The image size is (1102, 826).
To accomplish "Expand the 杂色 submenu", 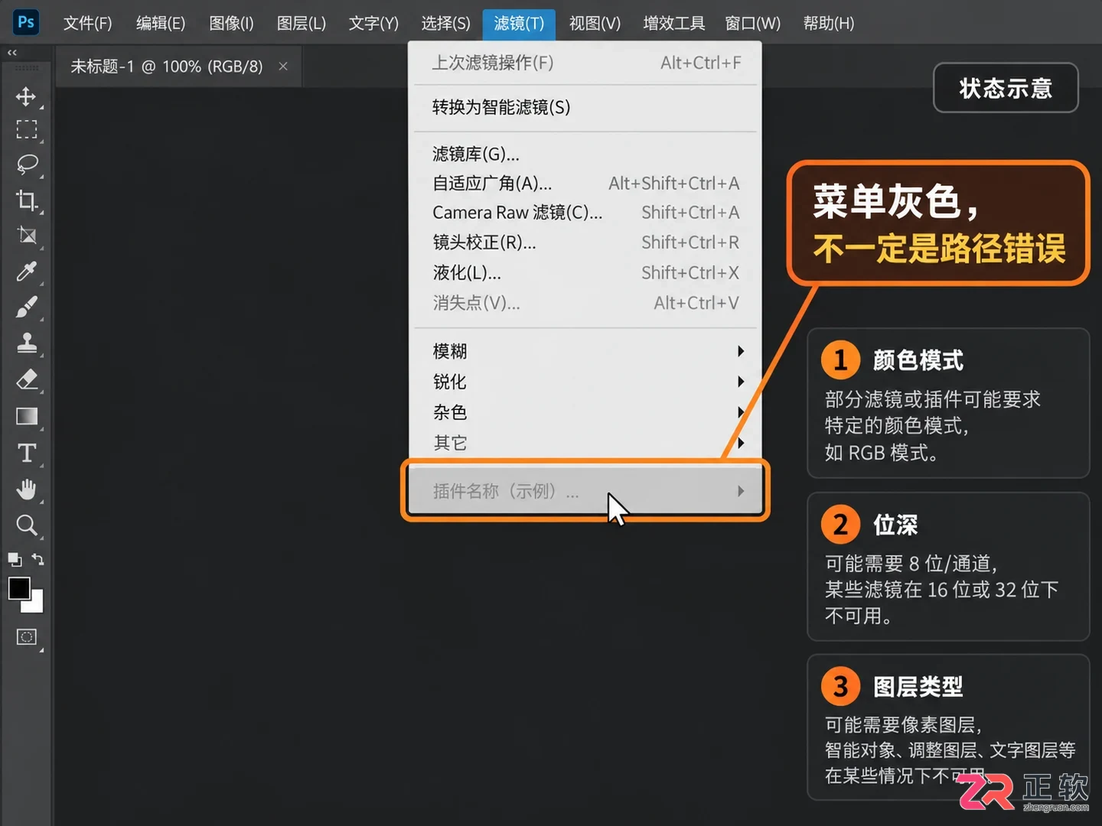I will click(x=585, y=412).
